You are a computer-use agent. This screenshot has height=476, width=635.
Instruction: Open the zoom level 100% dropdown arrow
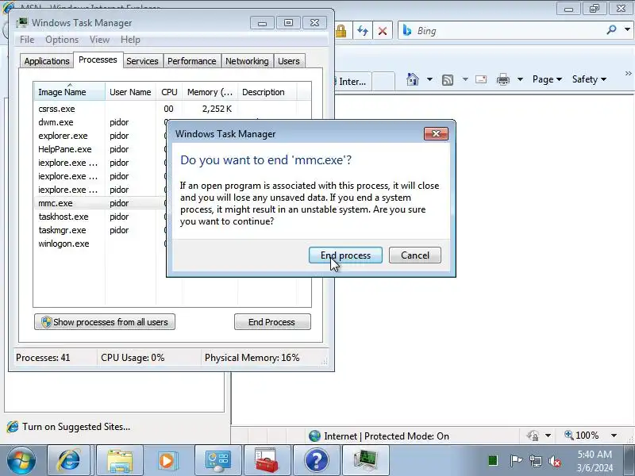click(614, 436)
